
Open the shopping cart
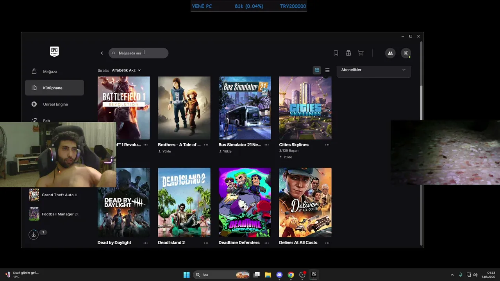point(361,53)
